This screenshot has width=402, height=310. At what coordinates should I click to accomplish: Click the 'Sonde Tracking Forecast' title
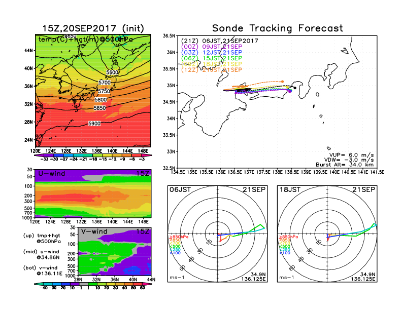pyautogui.click(x=278, y=28)
